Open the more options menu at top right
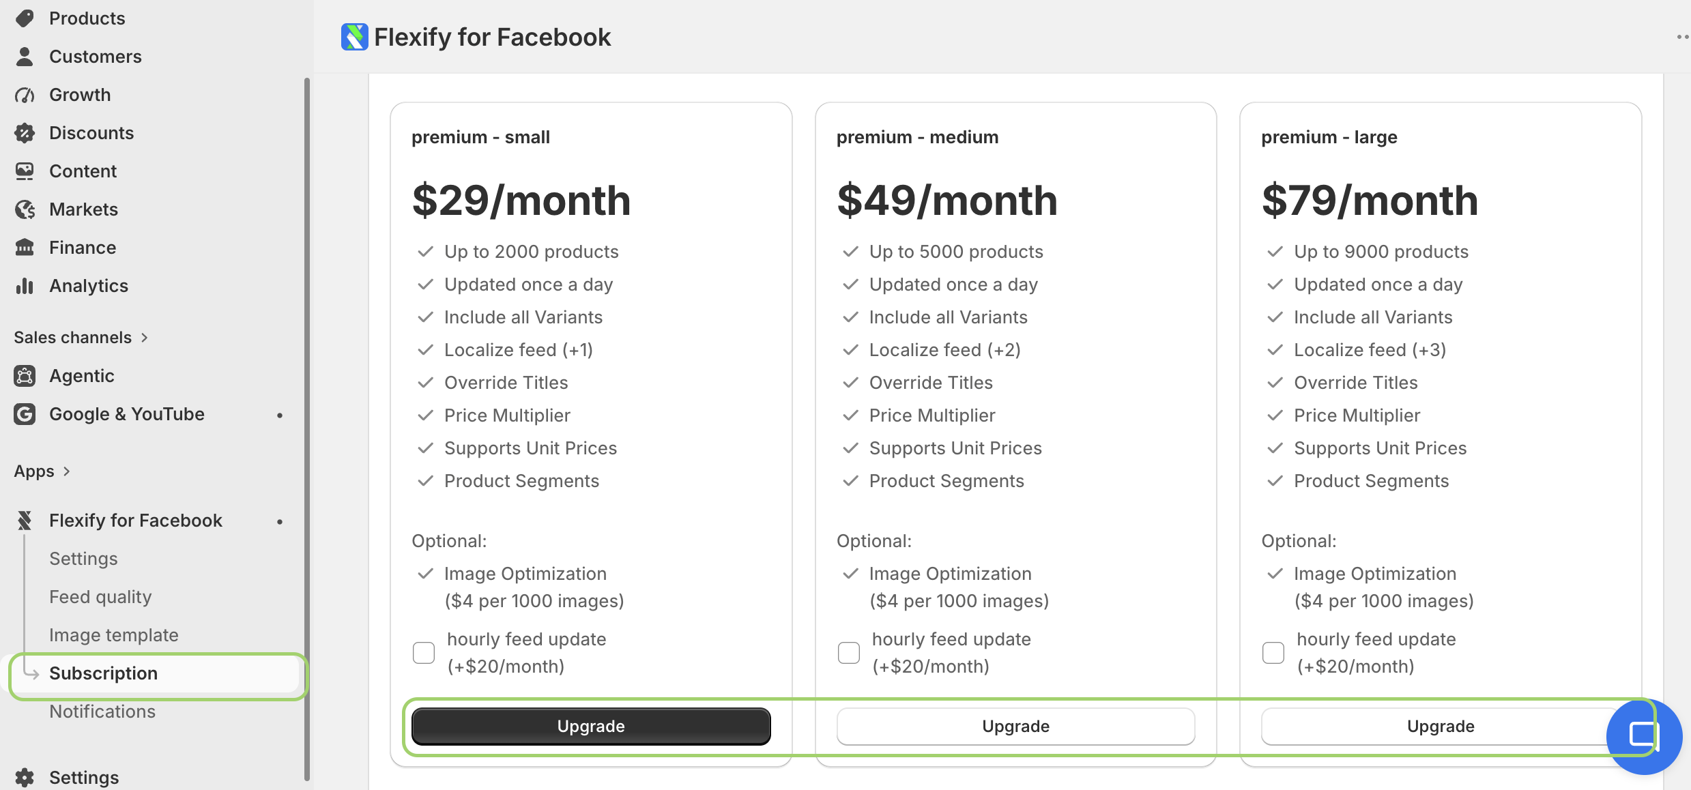This screenshot has height=790, width=1691. (1682, 37)
